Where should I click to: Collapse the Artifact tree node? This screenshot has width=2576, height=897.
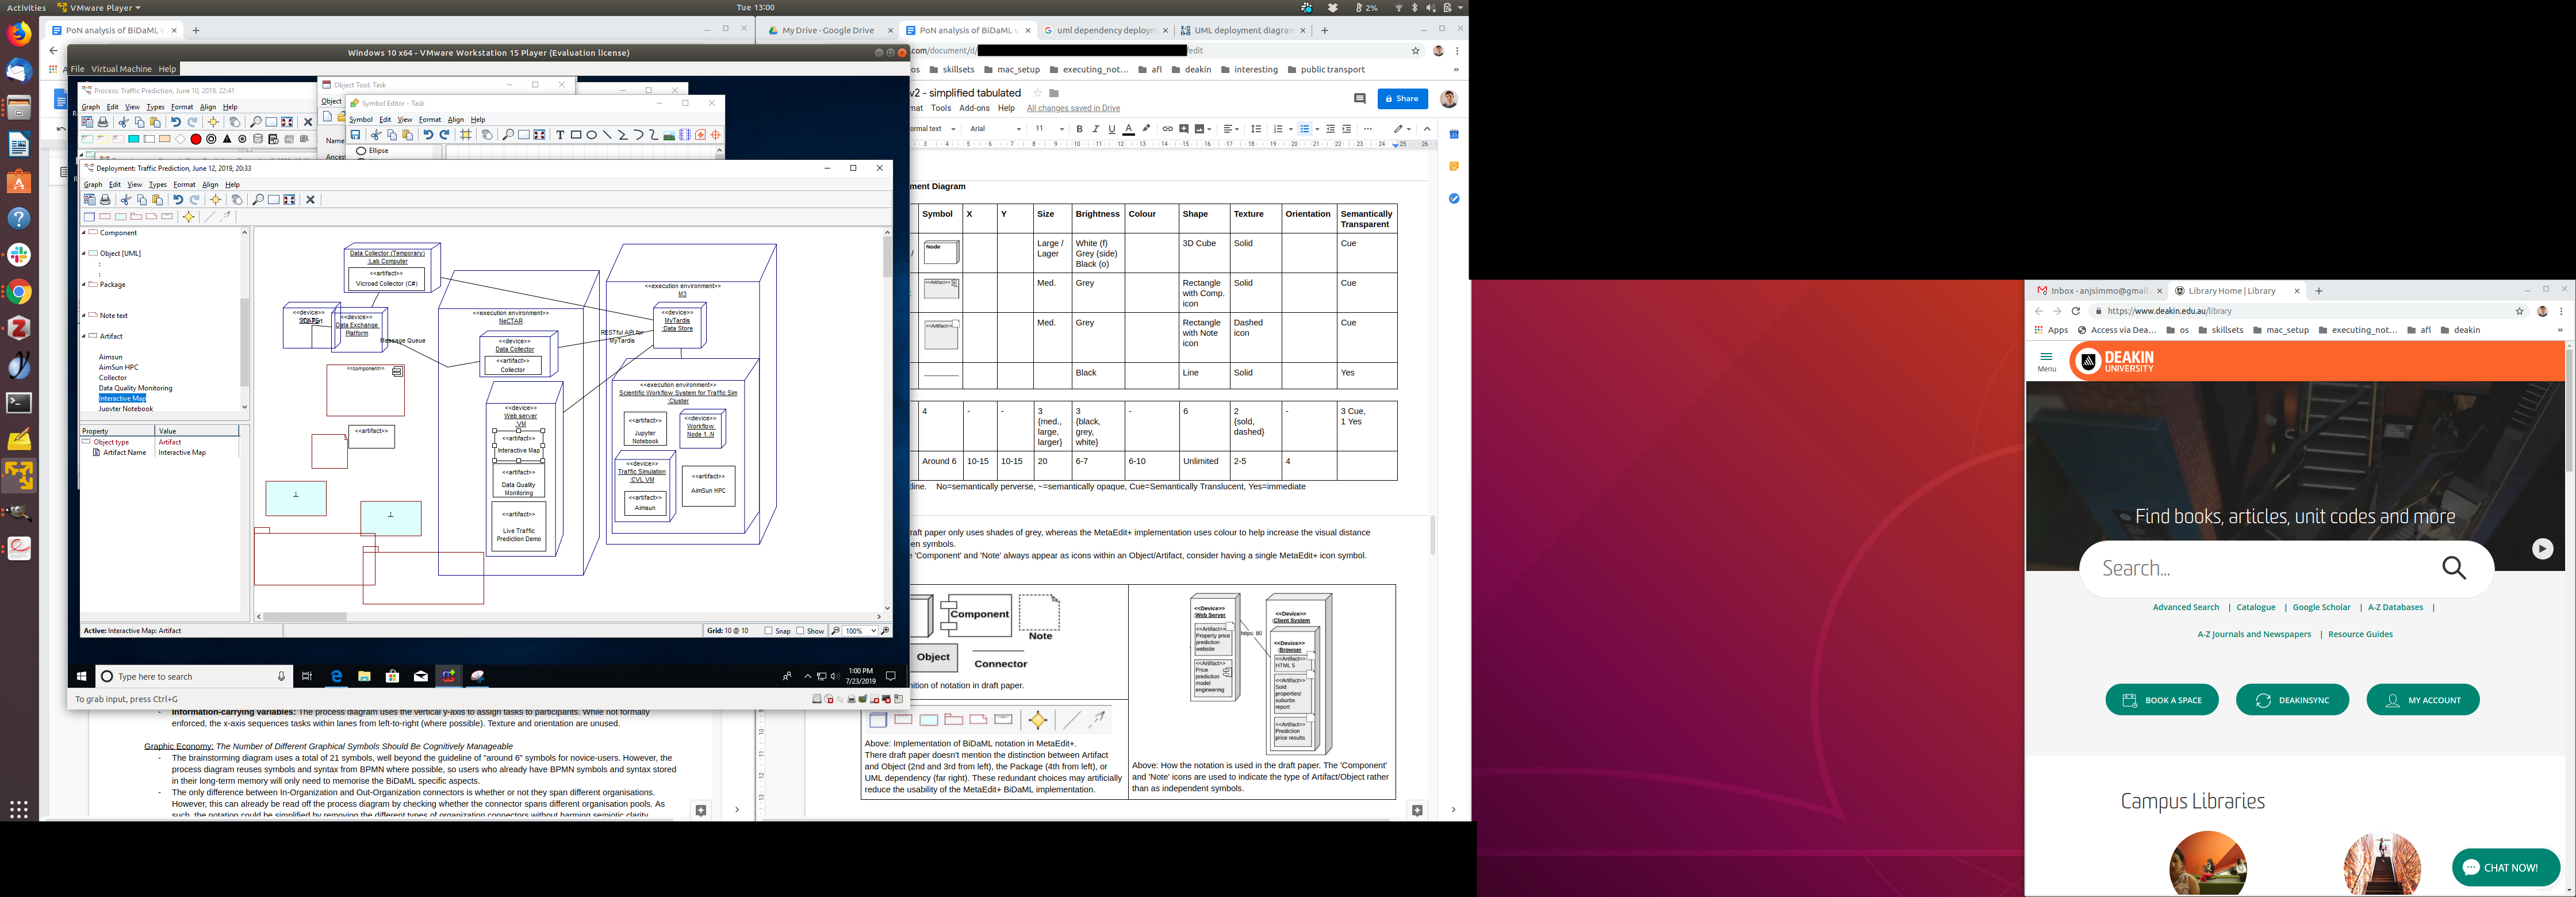pyautogui.click(x=84, y=336)
